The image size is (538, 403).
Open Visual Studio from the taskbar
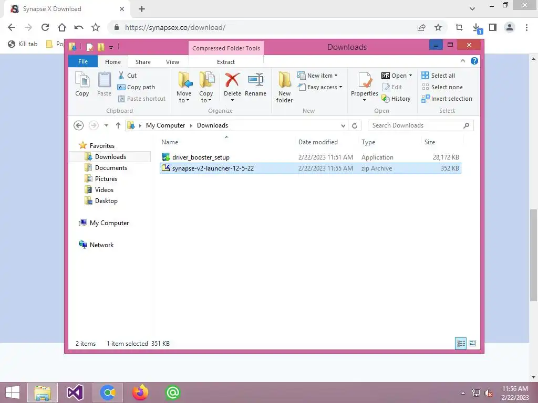coord(75,393)
